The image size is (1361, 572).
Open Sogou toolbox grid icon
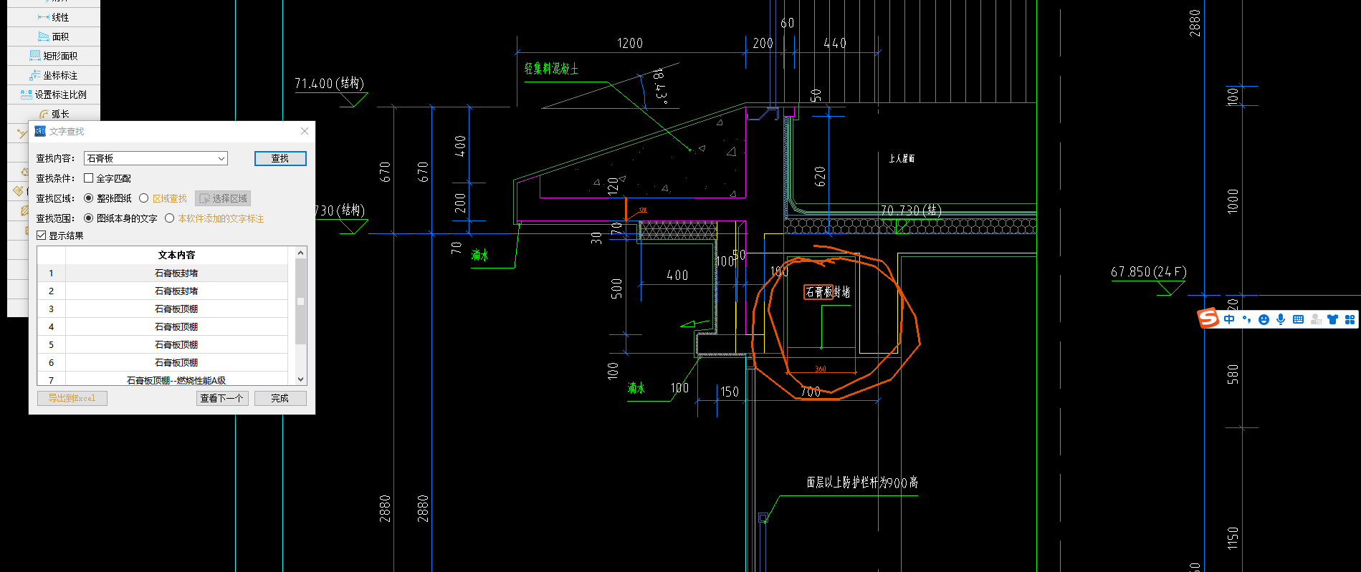tap(1350, 319)
